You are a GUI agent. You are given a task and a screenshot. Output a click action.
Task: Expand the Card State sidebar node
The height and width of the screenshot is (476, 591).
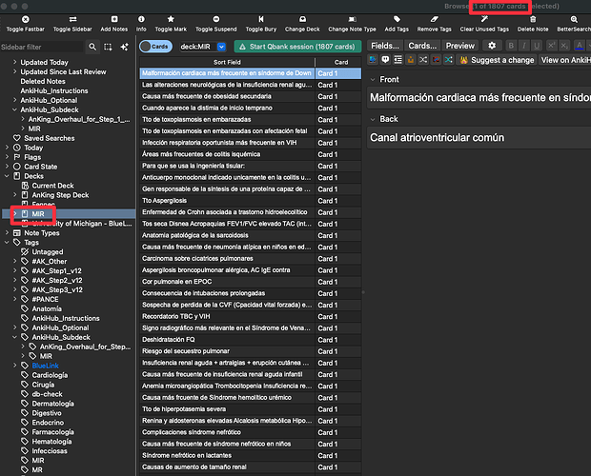[x=7, y=167]
